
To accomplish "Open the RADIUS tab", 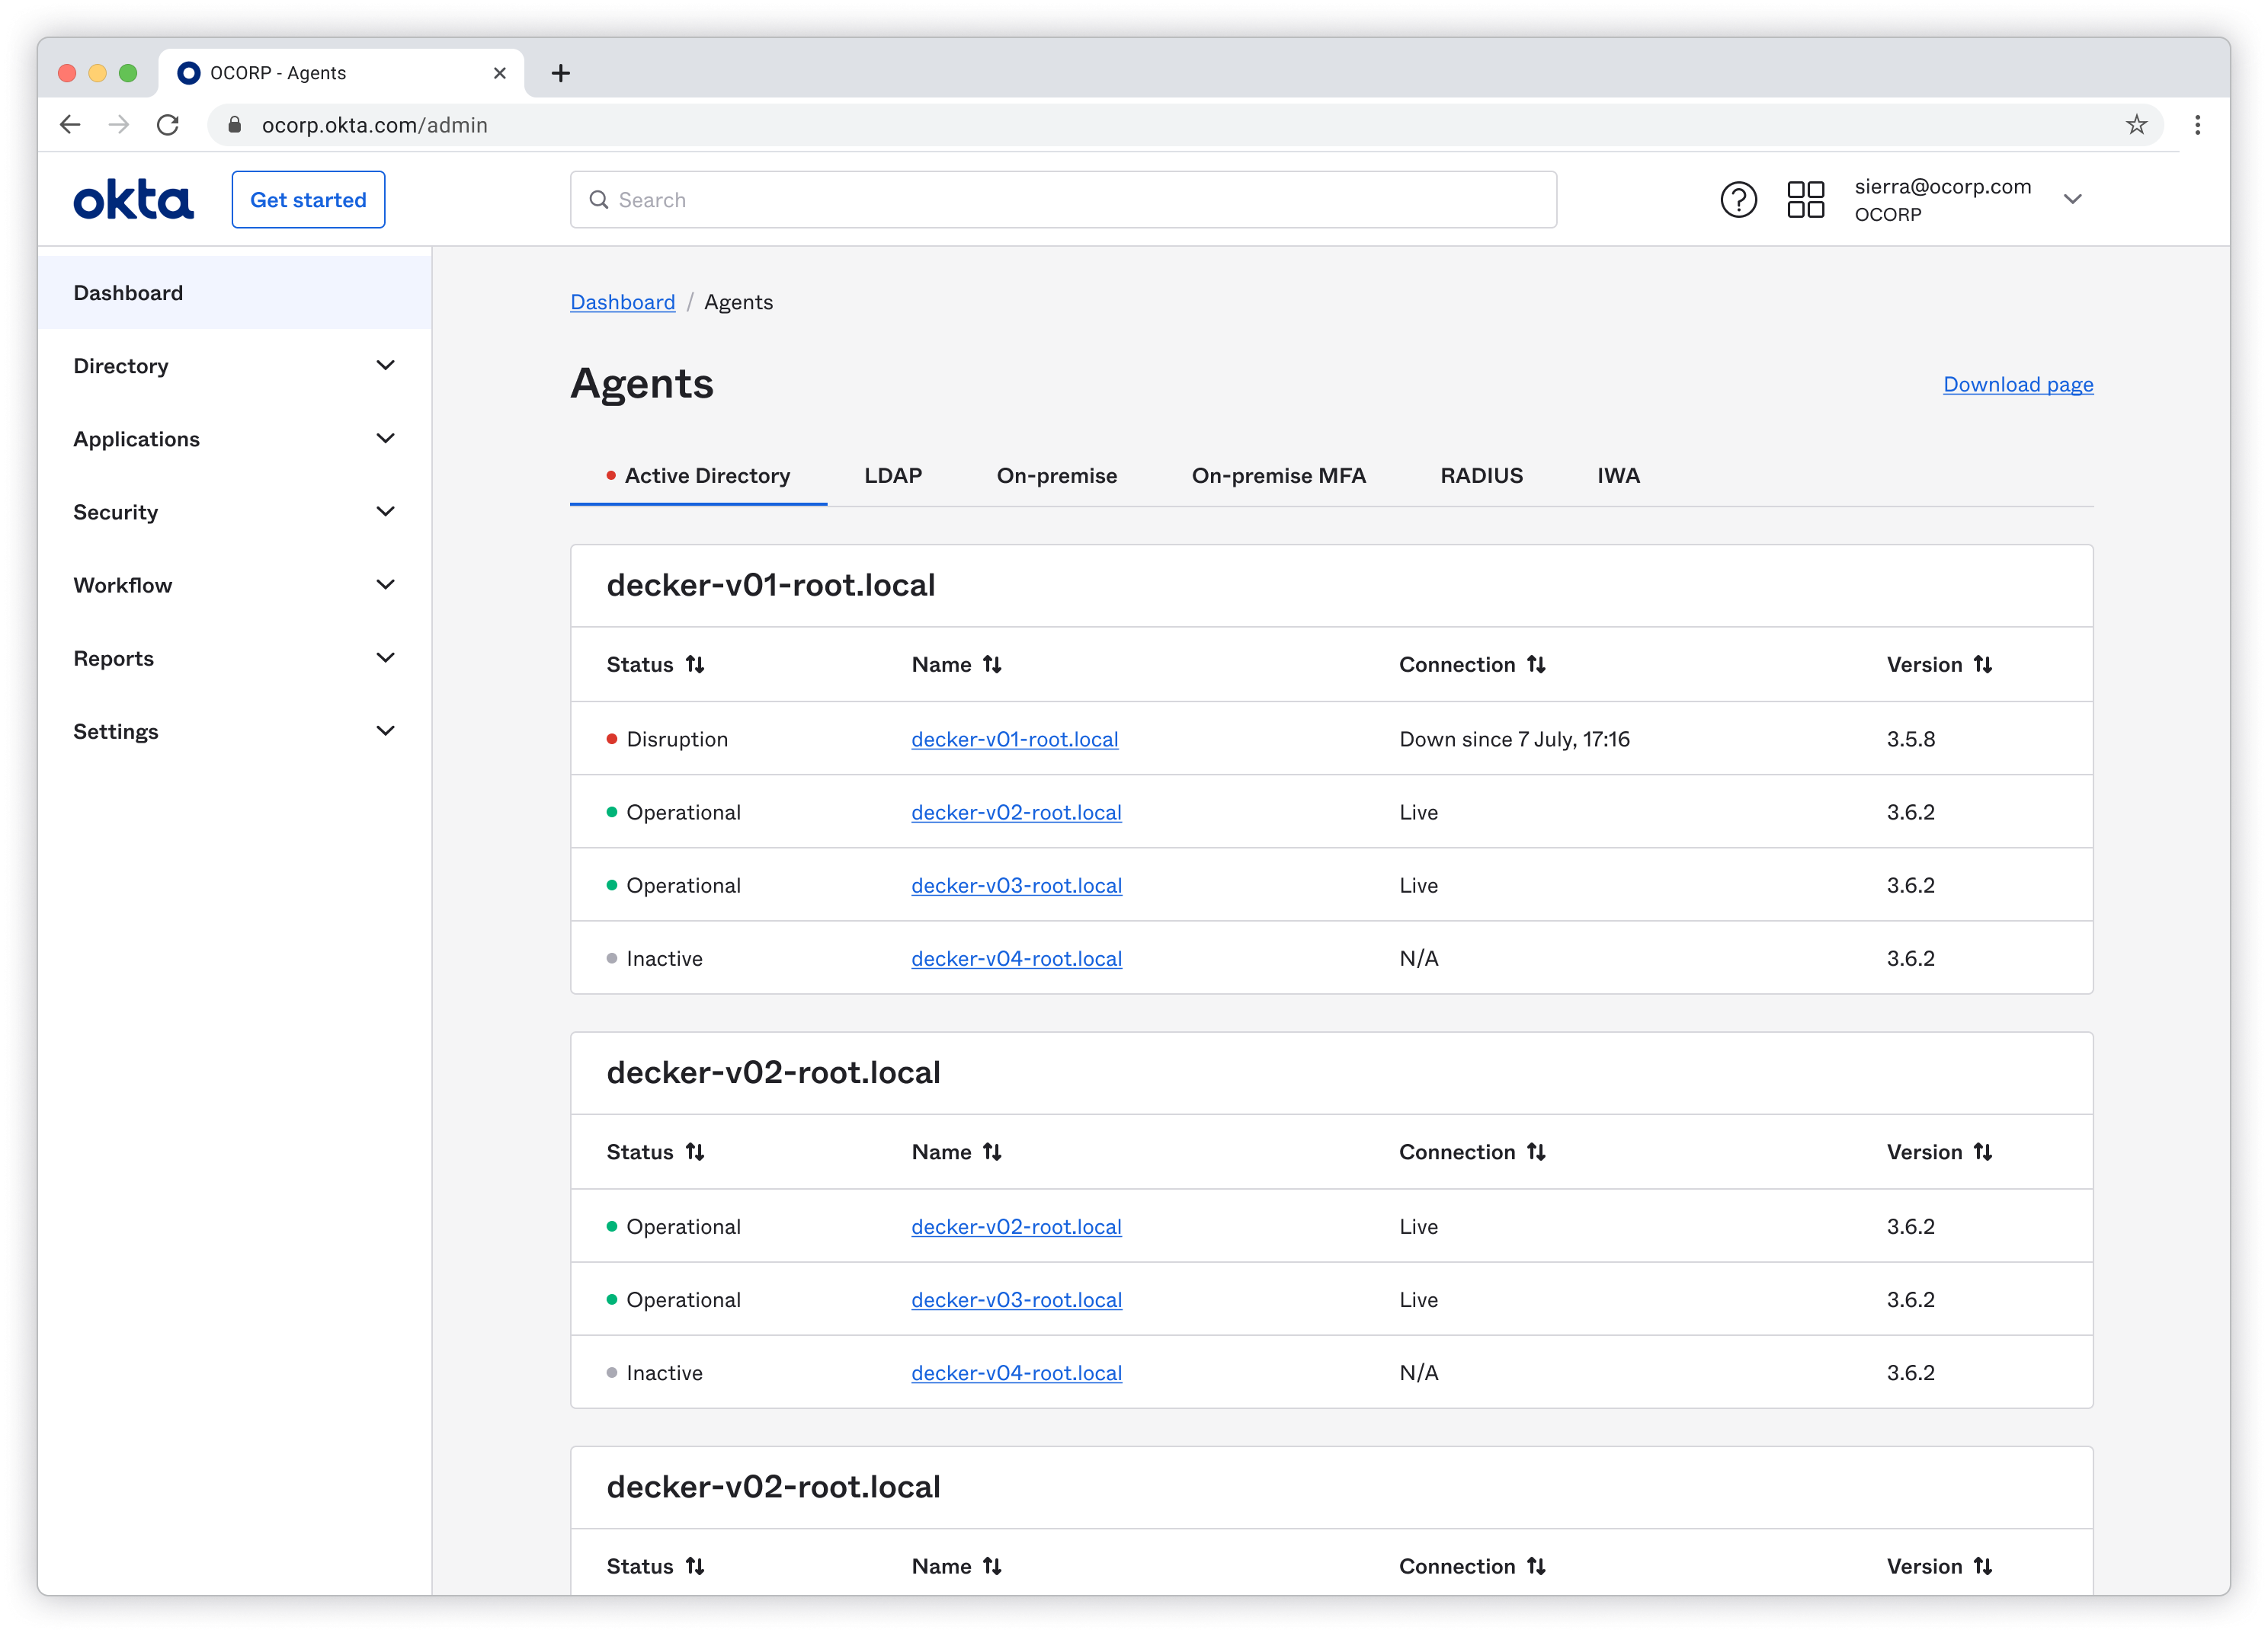I will [1481, 476].
